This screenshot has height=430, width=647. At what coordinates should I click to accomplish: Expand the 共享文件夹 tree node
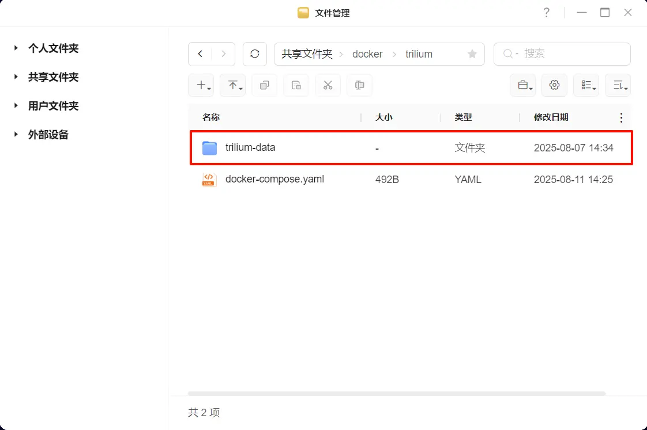[16, 77]
